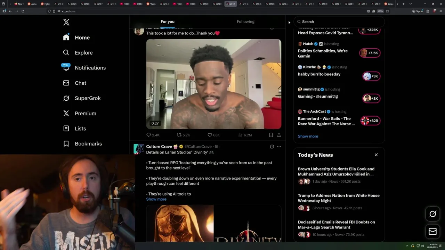Open Chat in the sidebar
445x250 pixels.
[75, 83]
